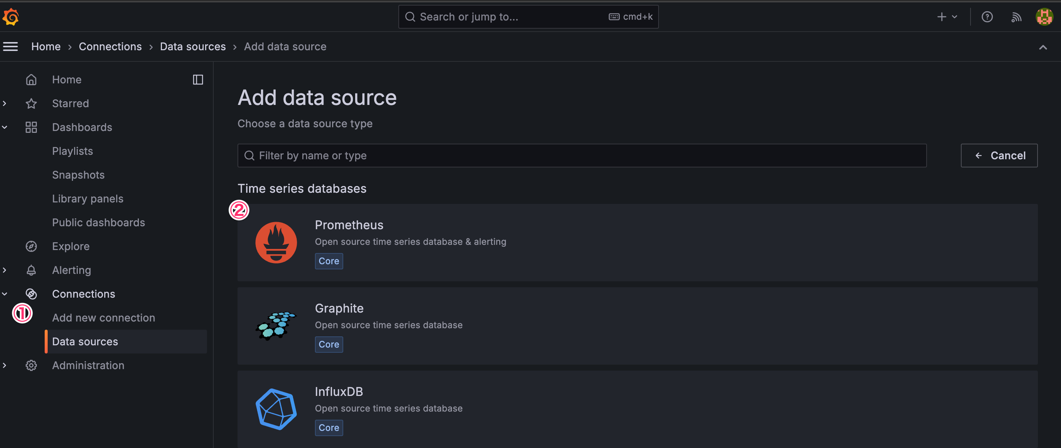This screenshot has height=448, width=1061.
Task: Toggle the hamburger menu button
Action: [x=10, y=47]
